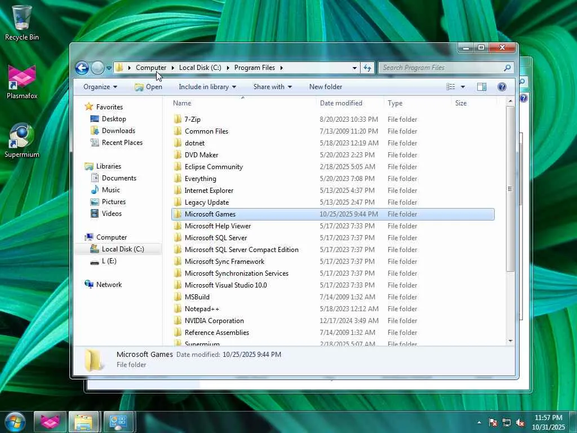Create a New folder

(326, 87)
